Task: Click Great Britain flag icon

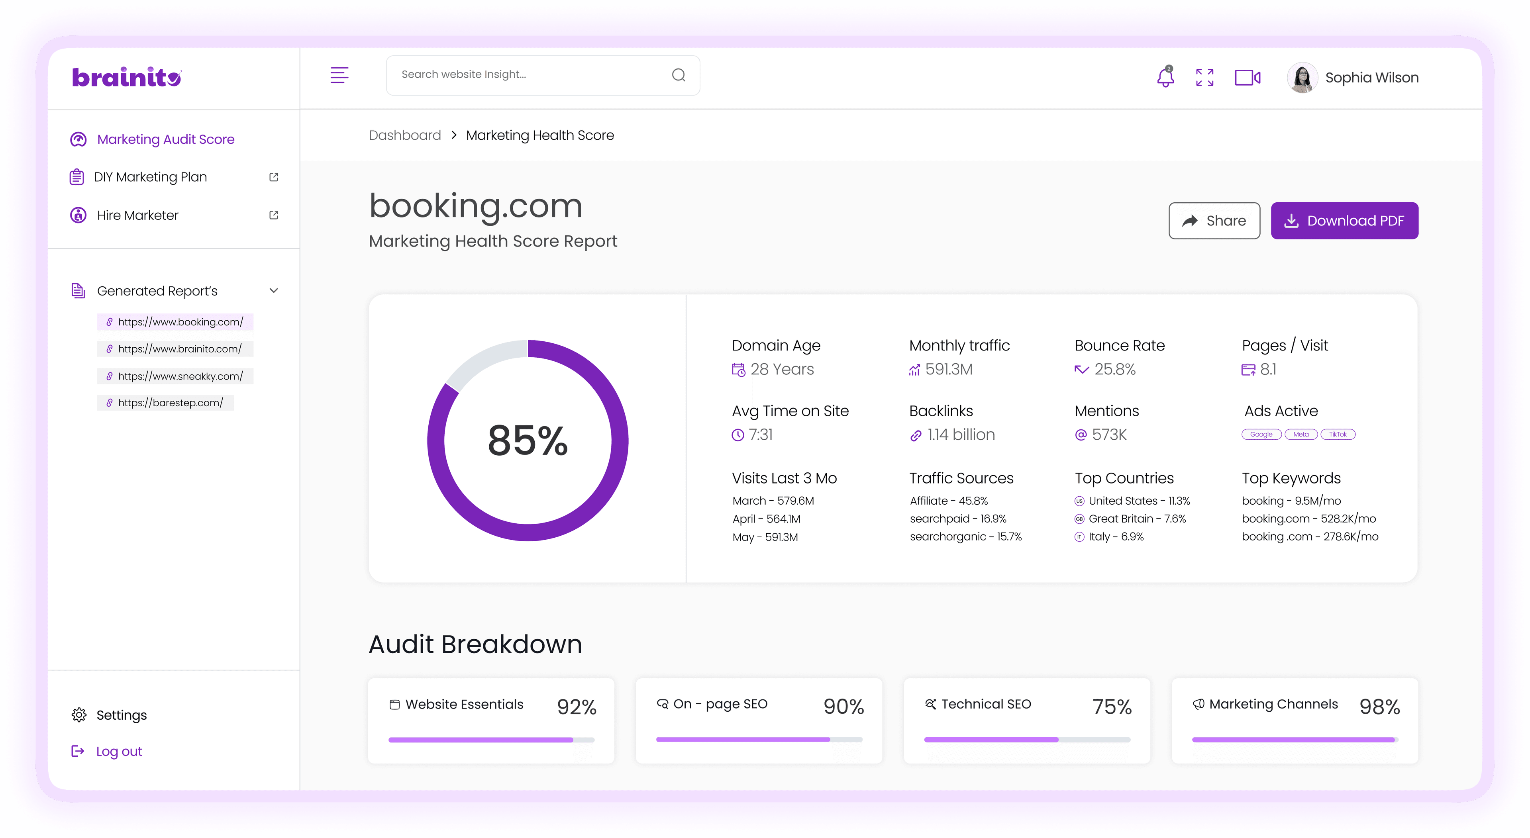Action: point(1079,519)
